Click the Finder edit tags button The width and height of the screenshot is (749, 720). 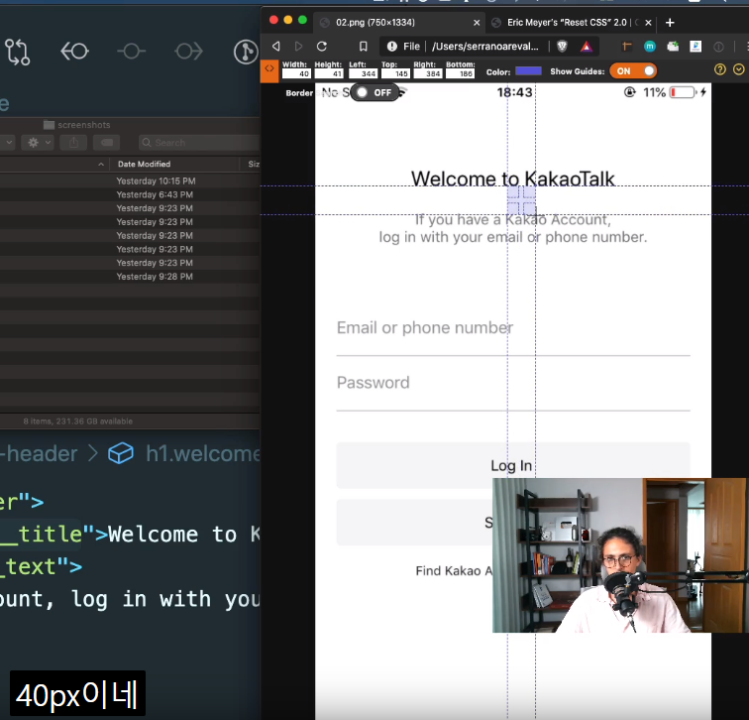pyautogui.click(x=107, y=143)
